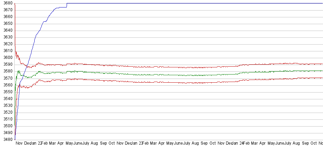Image resolution: width=323 pixels, height=148 pixels.
Task: Select the green middle series line
Action: (170, 75)
